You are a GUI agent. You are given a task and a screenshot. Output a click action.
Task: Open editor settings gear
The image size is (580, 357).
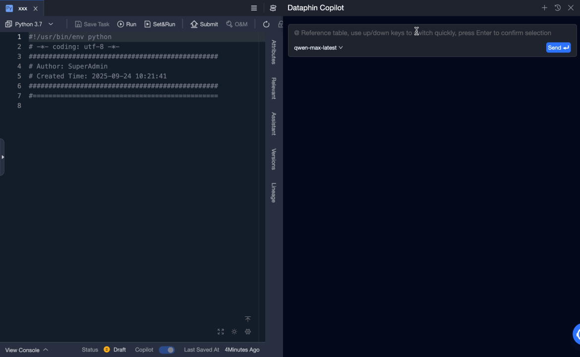click(x=248, y=332)
